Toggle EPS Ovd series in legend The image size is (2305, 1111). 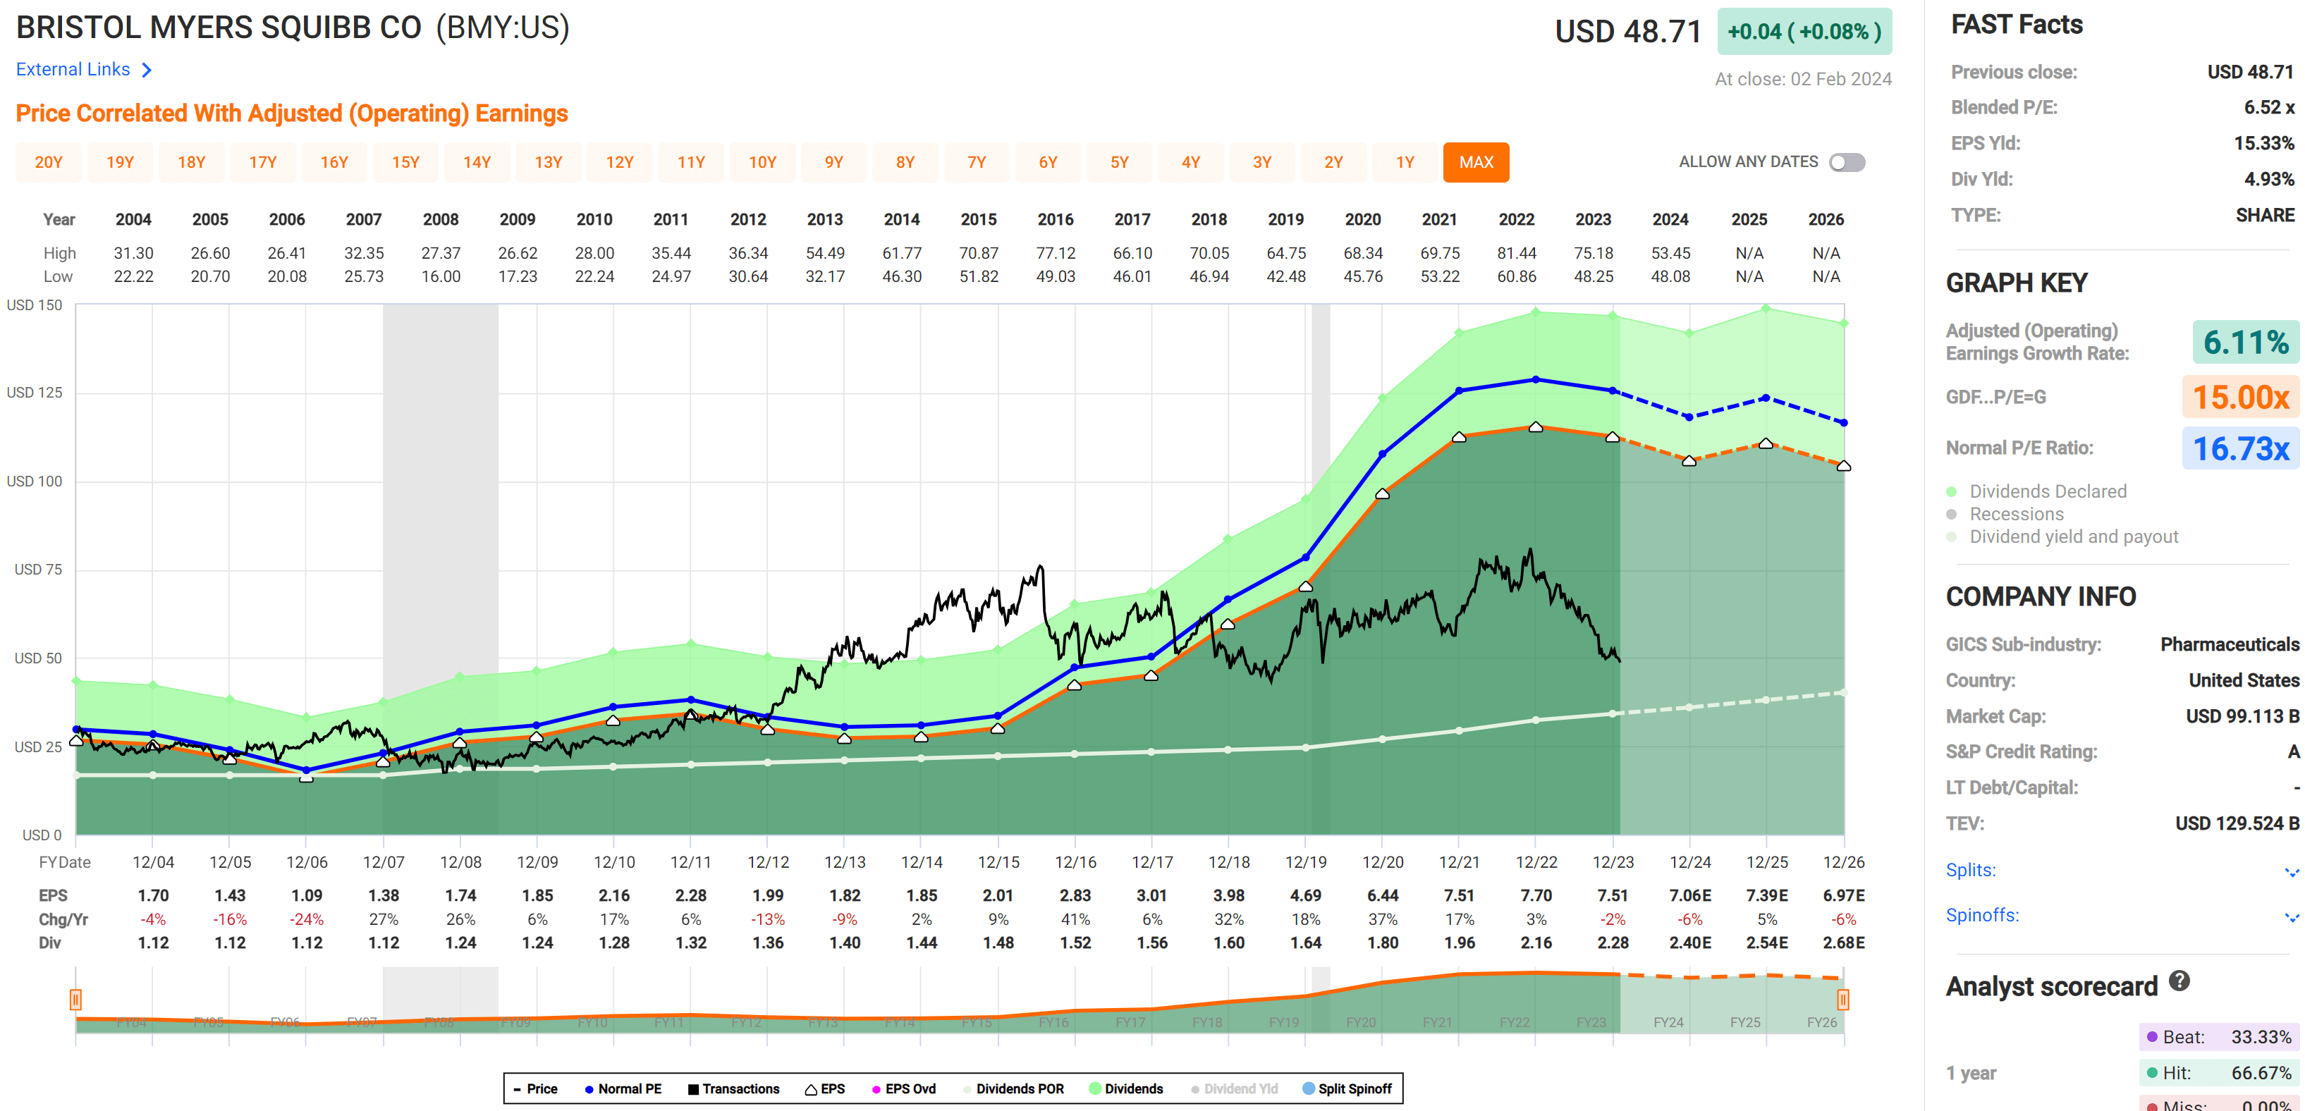(904, 1088)
